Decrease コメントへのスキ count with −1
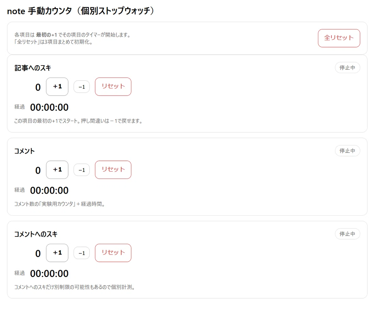Viewport: 379px width, 309px height. point(82,253)
